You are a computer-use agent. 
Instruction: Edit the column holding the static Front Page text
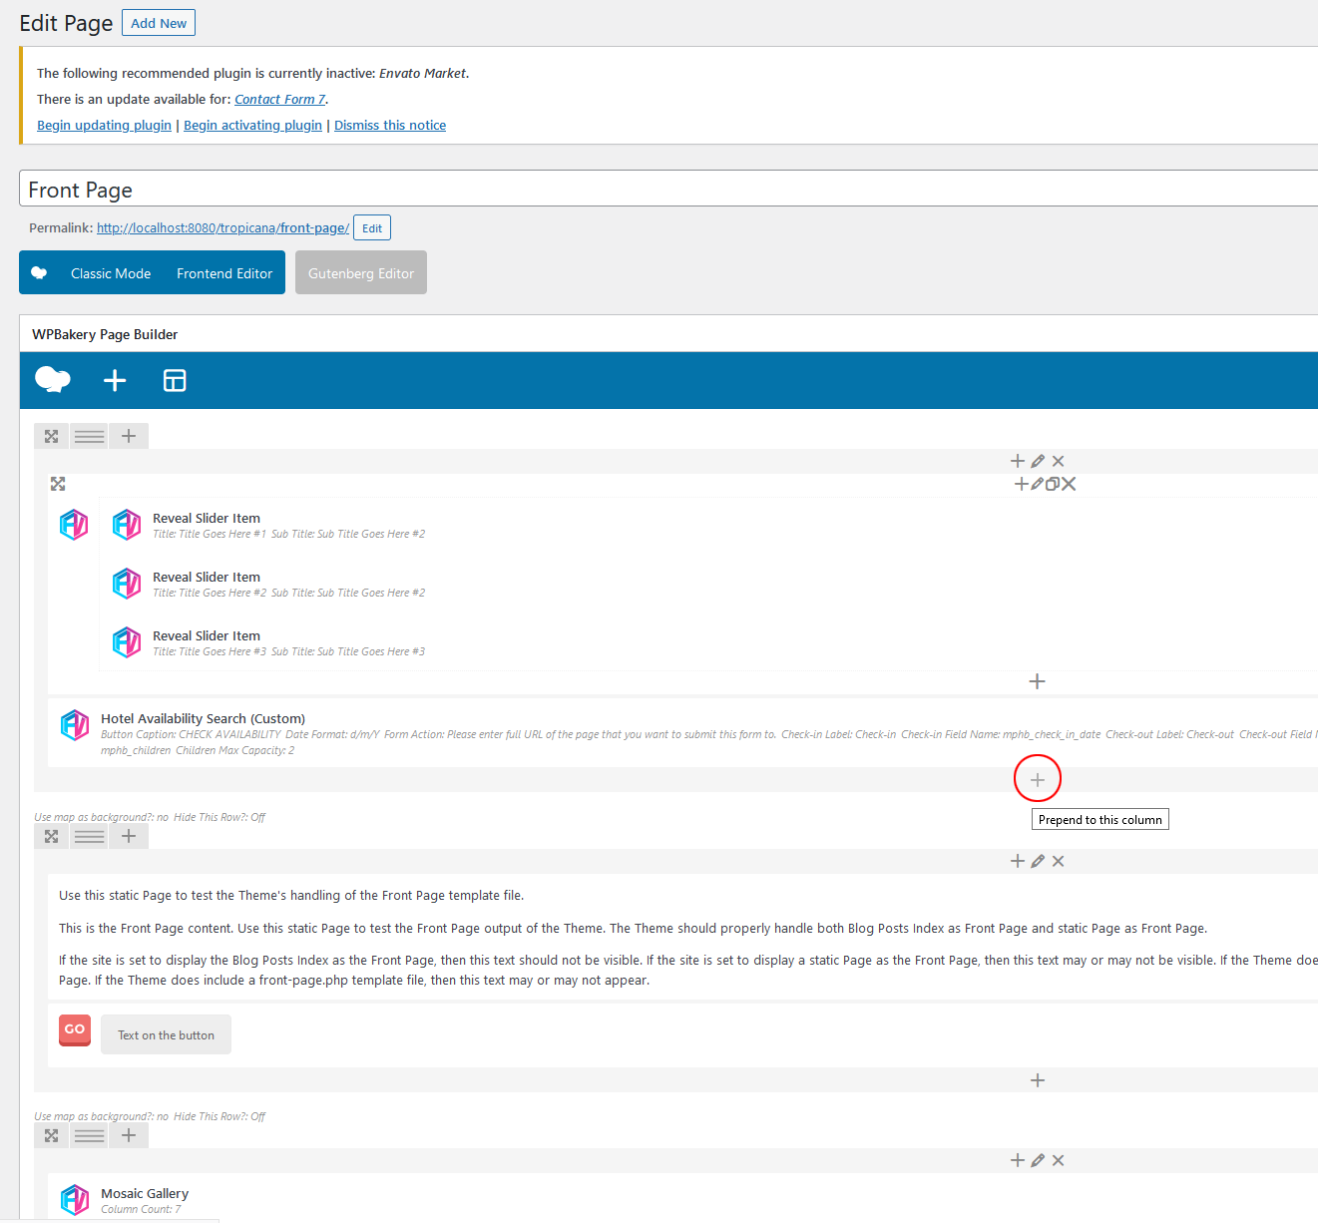(x=1038, y=861)
